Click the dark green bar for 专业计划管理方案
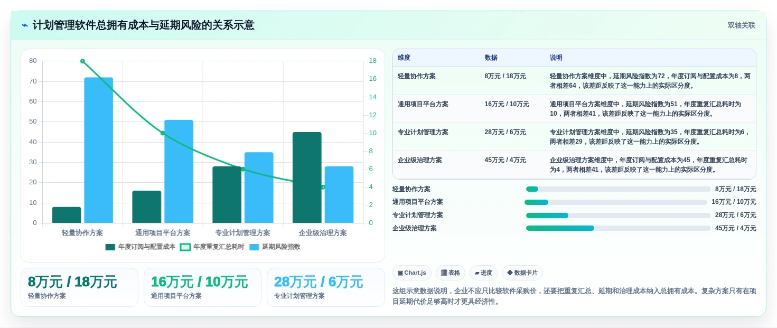This screenshot has width=777, height=328. (227, 194)
